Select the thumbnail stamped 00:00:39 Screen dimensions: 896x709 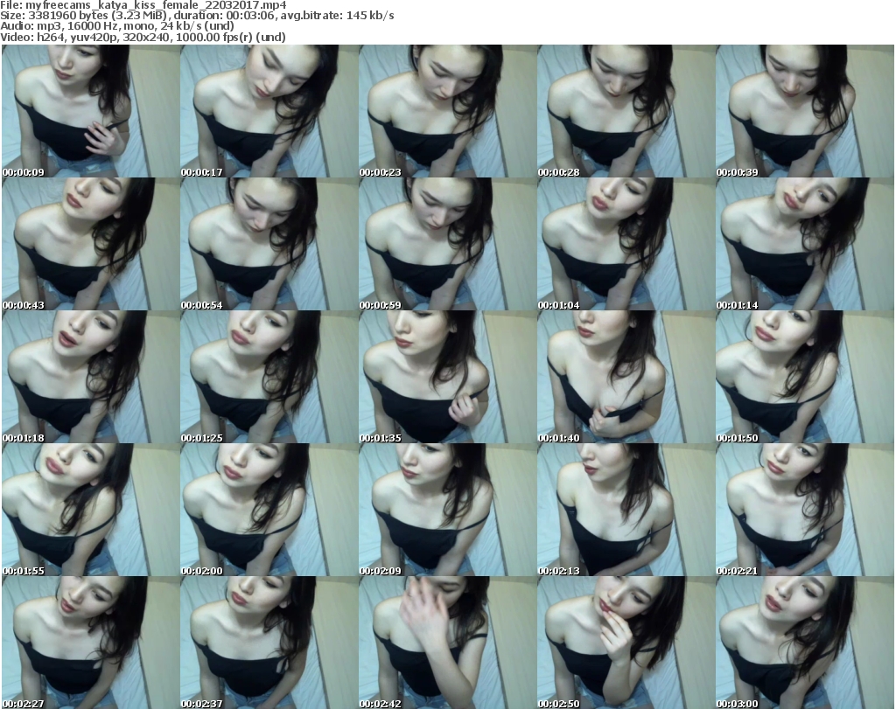[805, 111]
